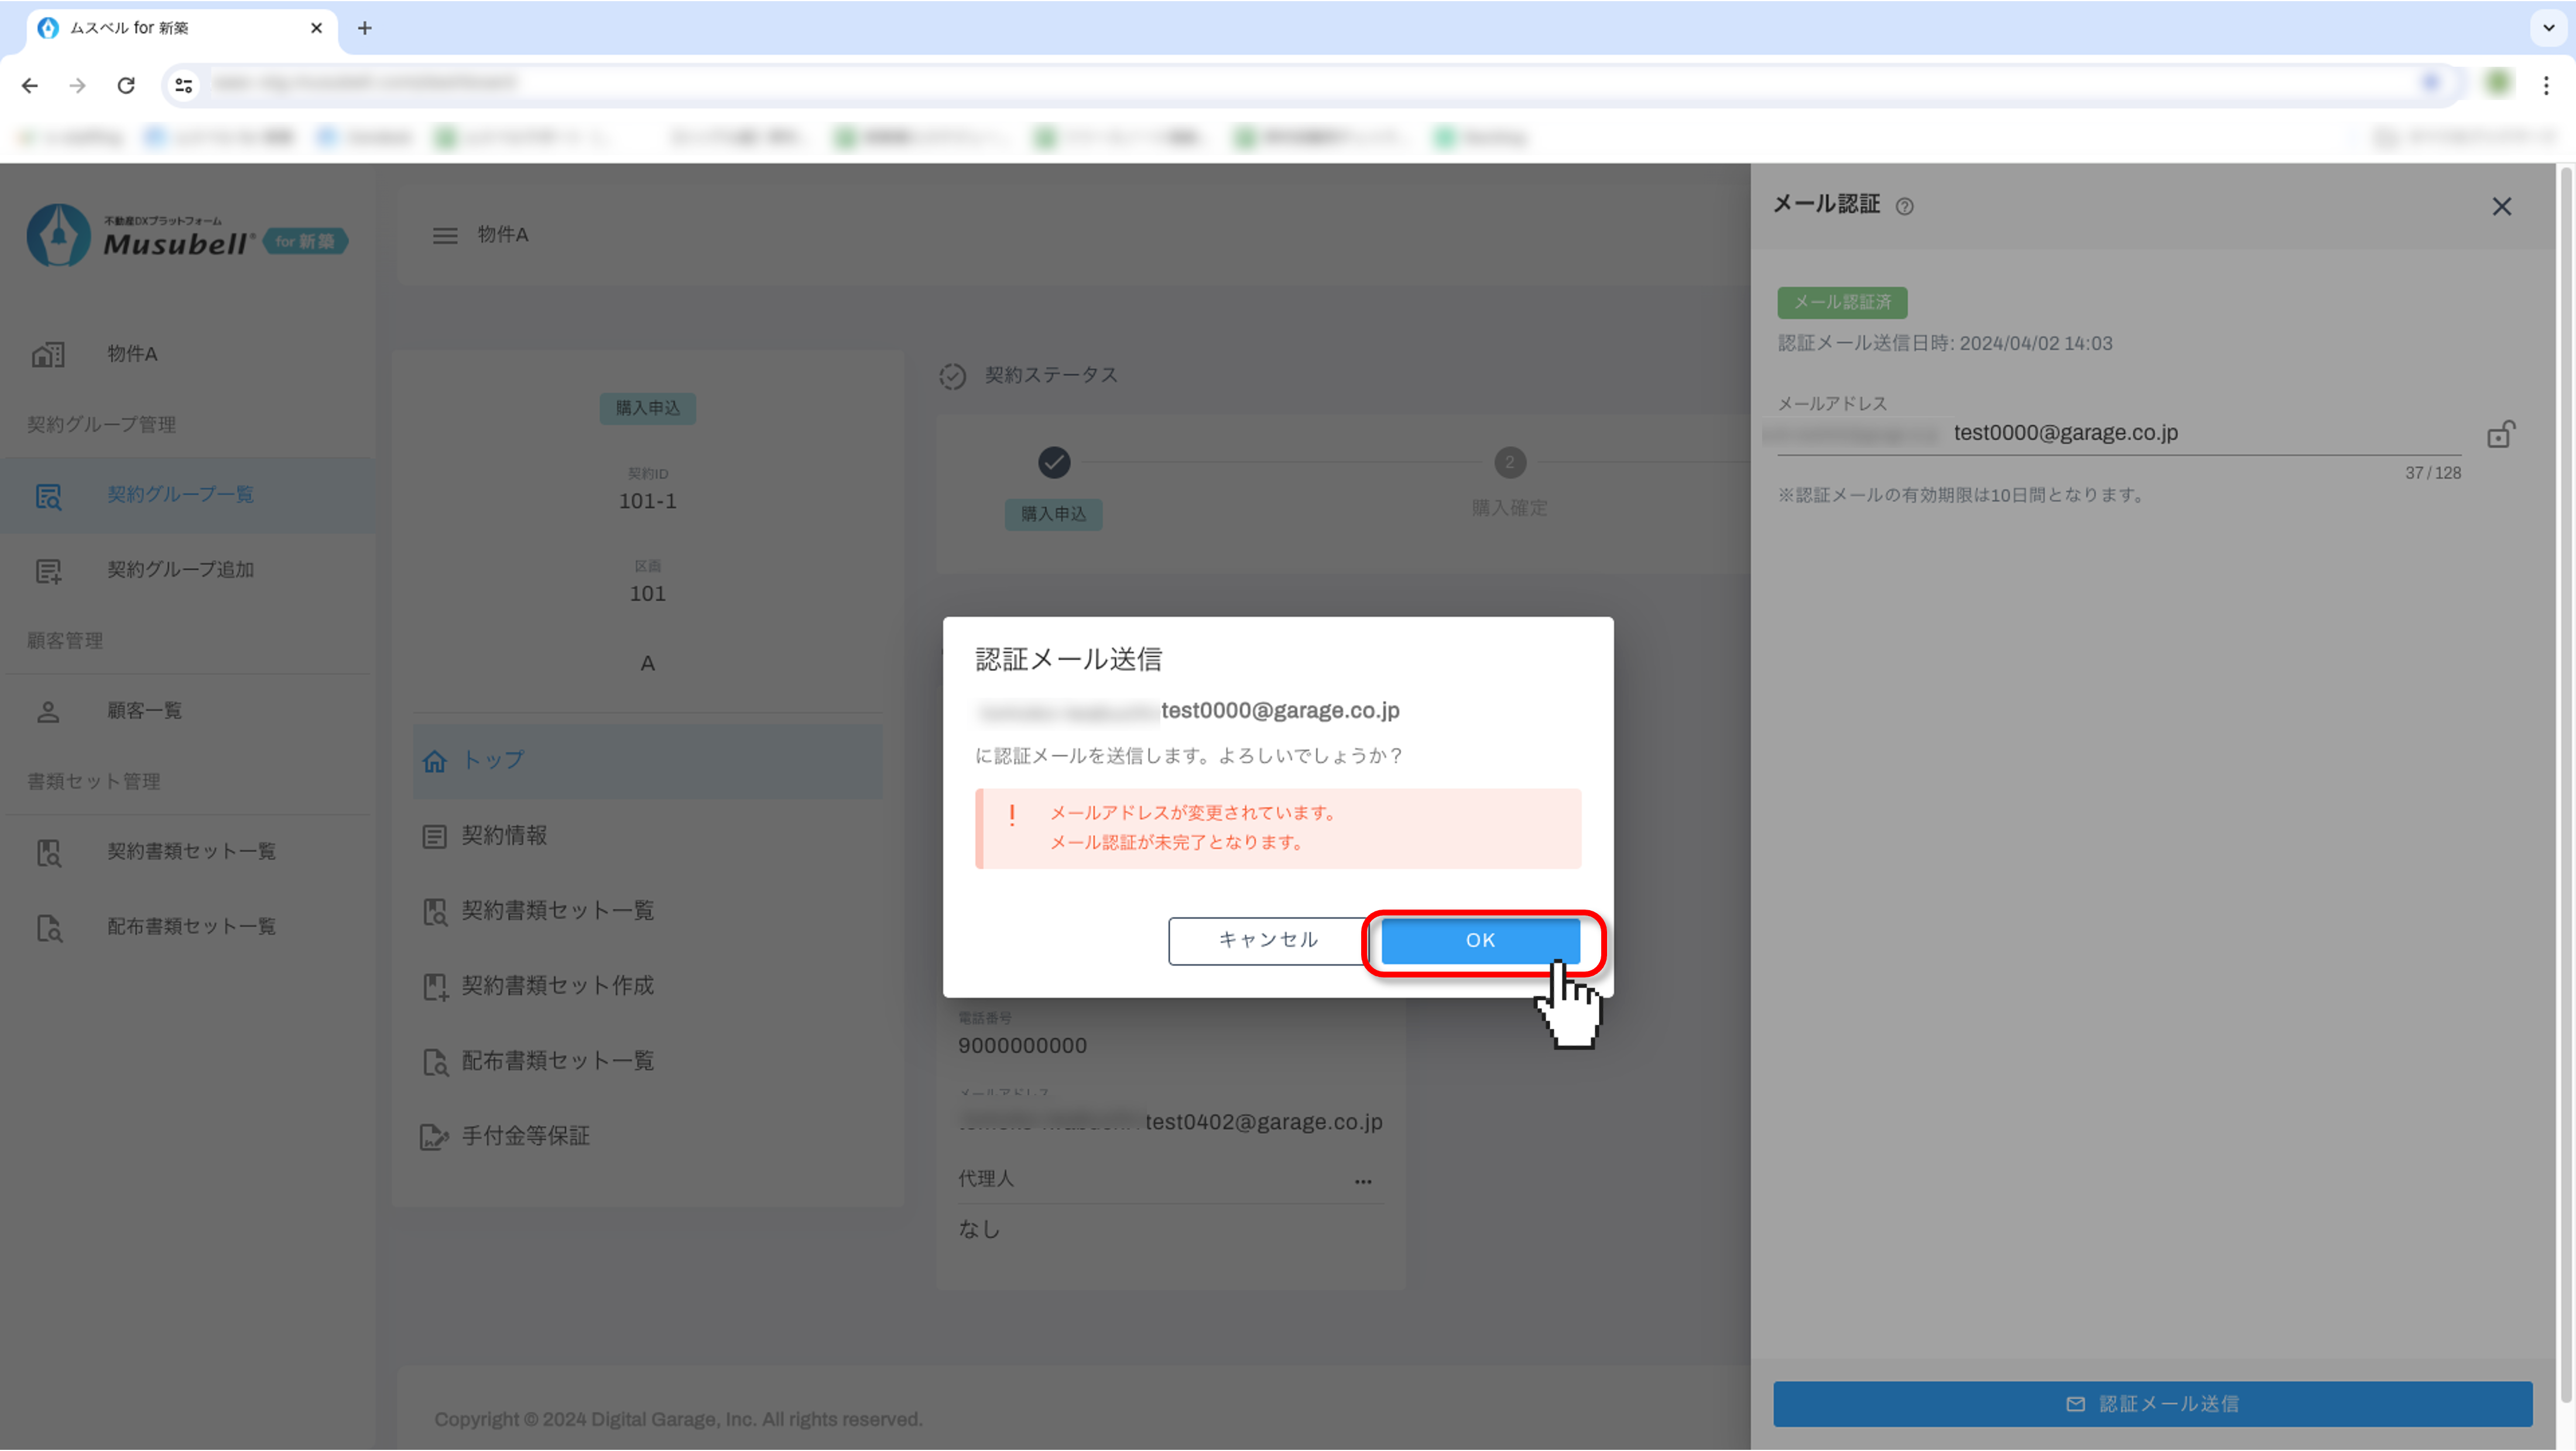This screenshot has width=2576, height=1451.
Task: Open 契約グループ一覧 in sidebar
Action: (x=180, y=495)
